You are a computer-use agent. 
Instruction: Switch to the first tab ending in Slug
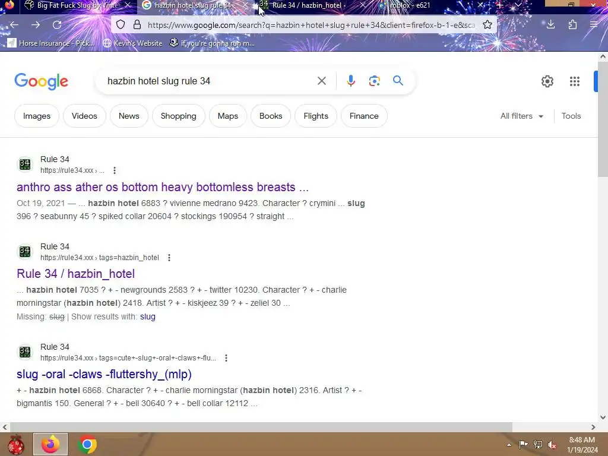79,5
